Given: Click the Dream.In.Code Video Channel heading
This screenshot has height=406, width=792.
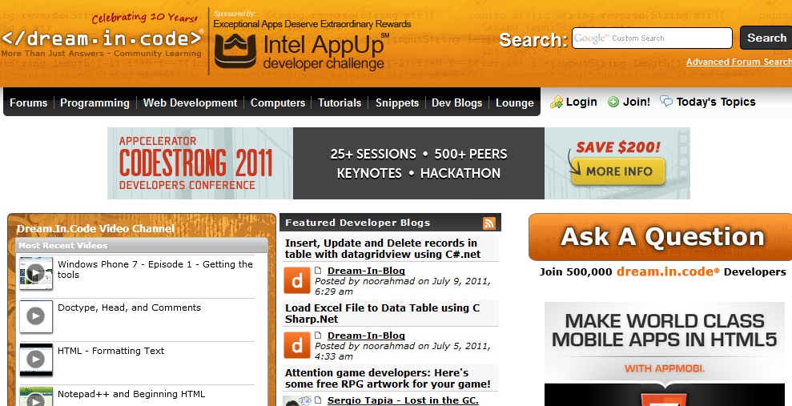Looking at the screenshot, I should [95, 228].
